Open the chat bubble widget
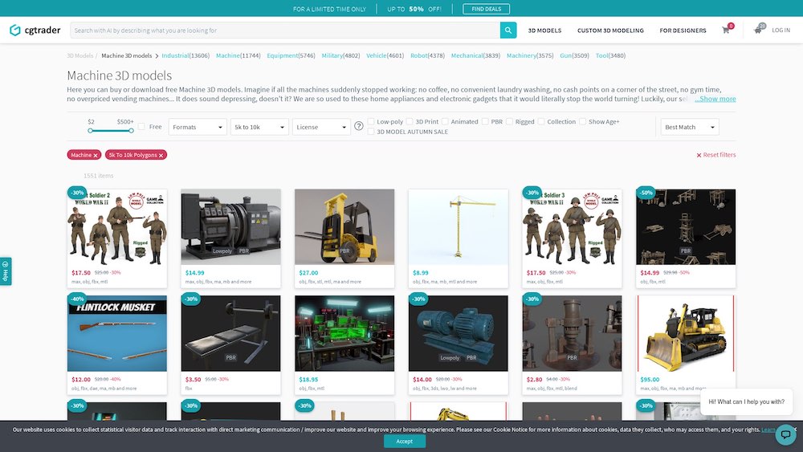 point(785,434)
